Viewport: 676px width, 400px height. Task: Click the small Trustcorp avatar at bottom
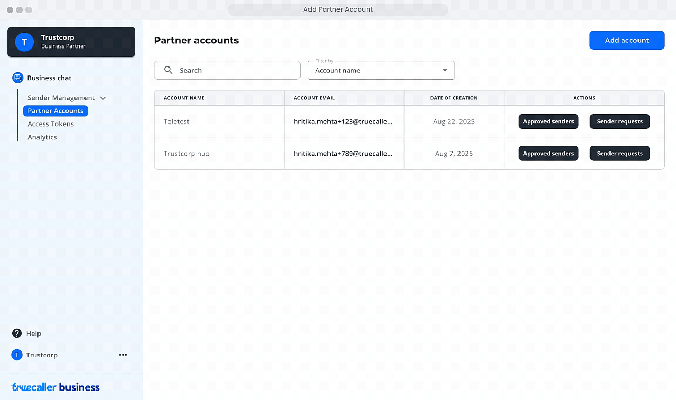(x=17, y=355)
